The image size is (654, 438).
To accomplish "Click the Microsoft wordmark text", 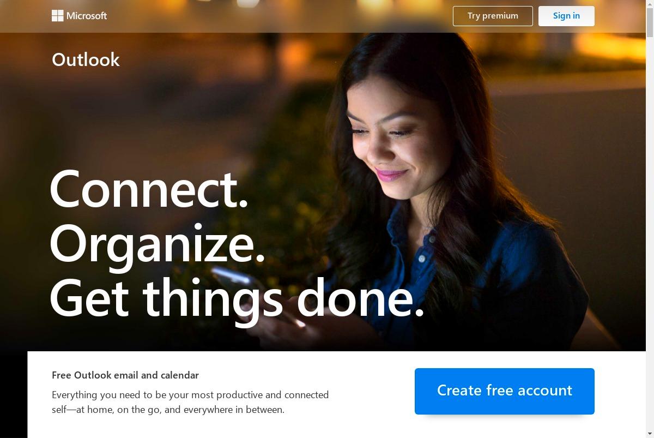I will tap(87, 16).
